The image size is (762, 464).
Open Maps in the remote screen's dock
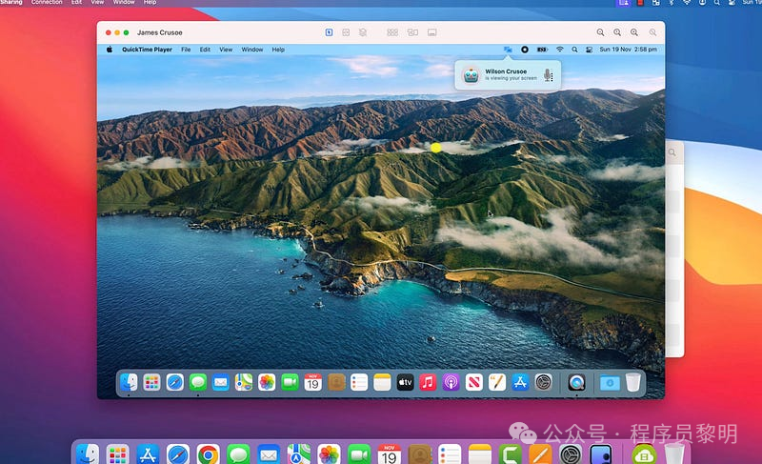[244, 382]
